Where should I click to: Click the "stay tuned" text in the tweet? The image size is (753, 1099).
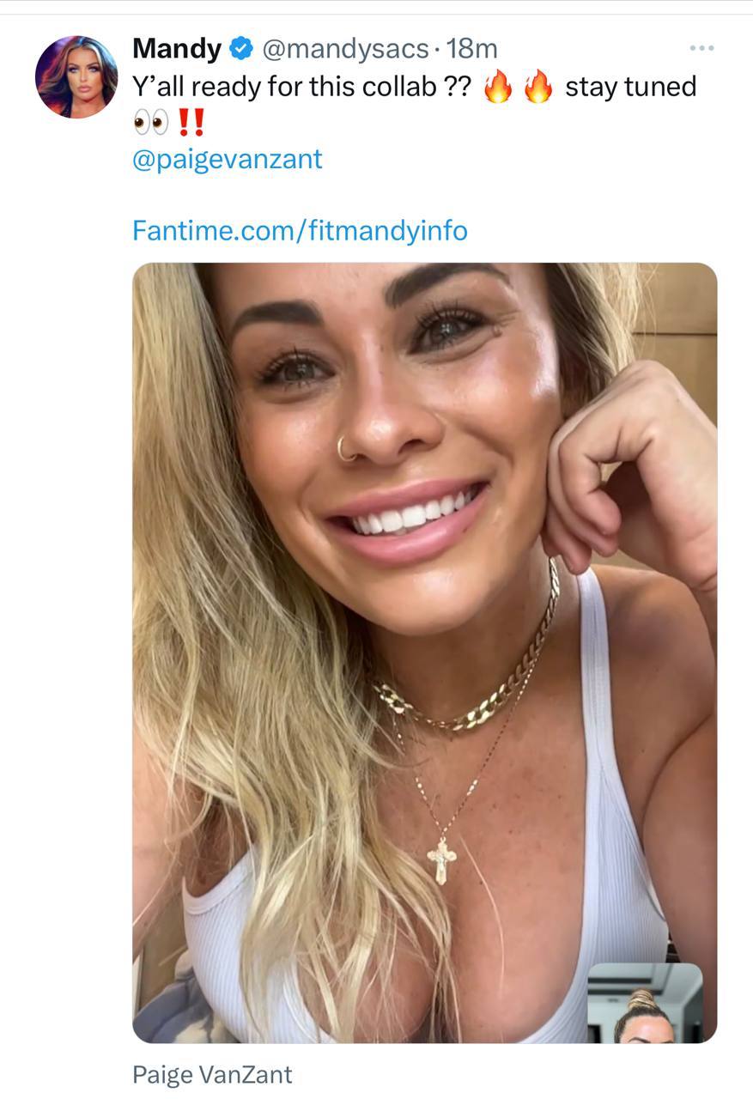630,87
